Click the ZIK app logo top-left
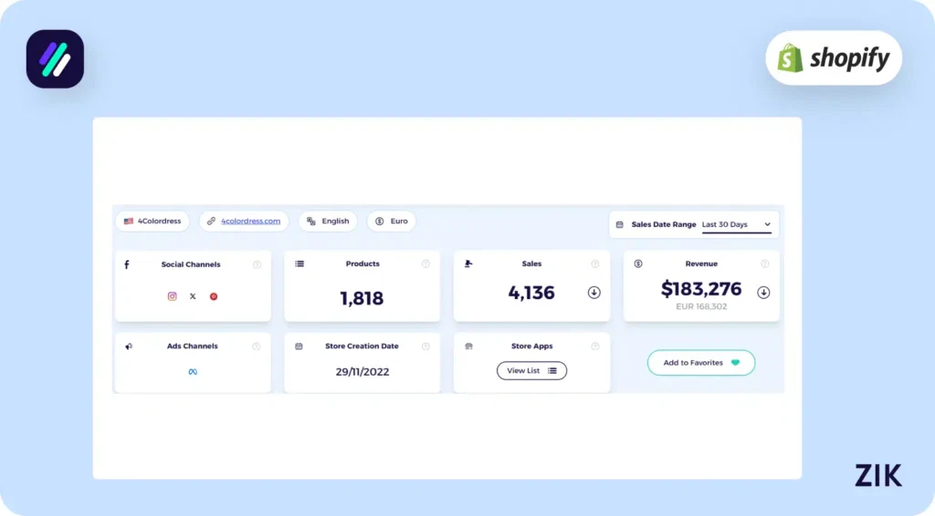Viewport: 935px width, 516px height. coord(55,59)
